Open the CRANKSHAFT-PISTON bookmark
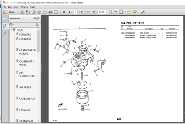 [x=28, y=52]
